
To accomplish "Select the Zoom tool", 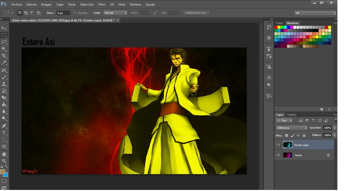I will tap(4, 161).
